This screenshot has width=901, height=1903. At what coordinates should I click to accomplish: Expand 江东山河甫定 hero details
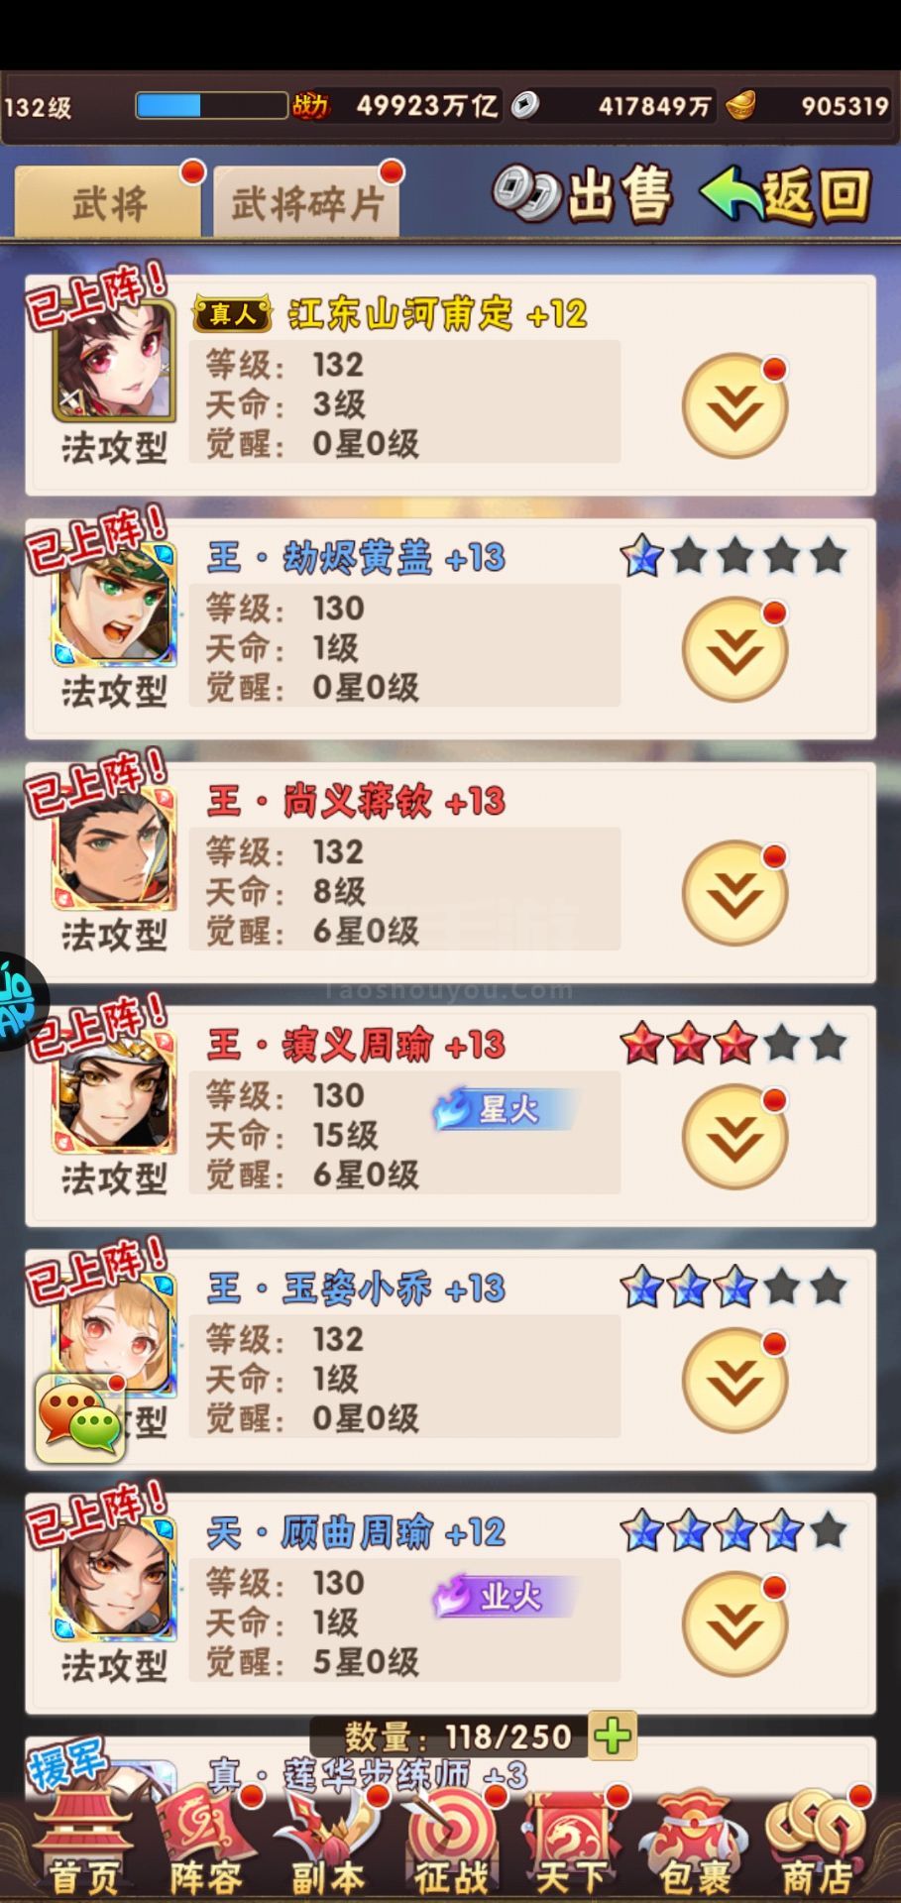click(734, 405)
